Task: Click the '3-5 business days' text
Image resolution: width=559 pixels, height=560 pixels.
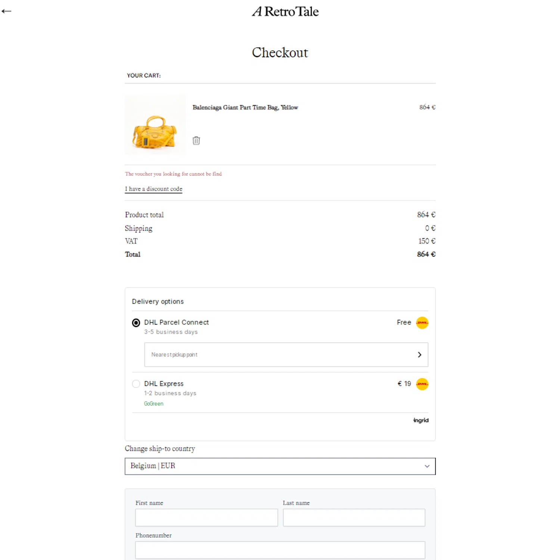Action: pos(171,332)
